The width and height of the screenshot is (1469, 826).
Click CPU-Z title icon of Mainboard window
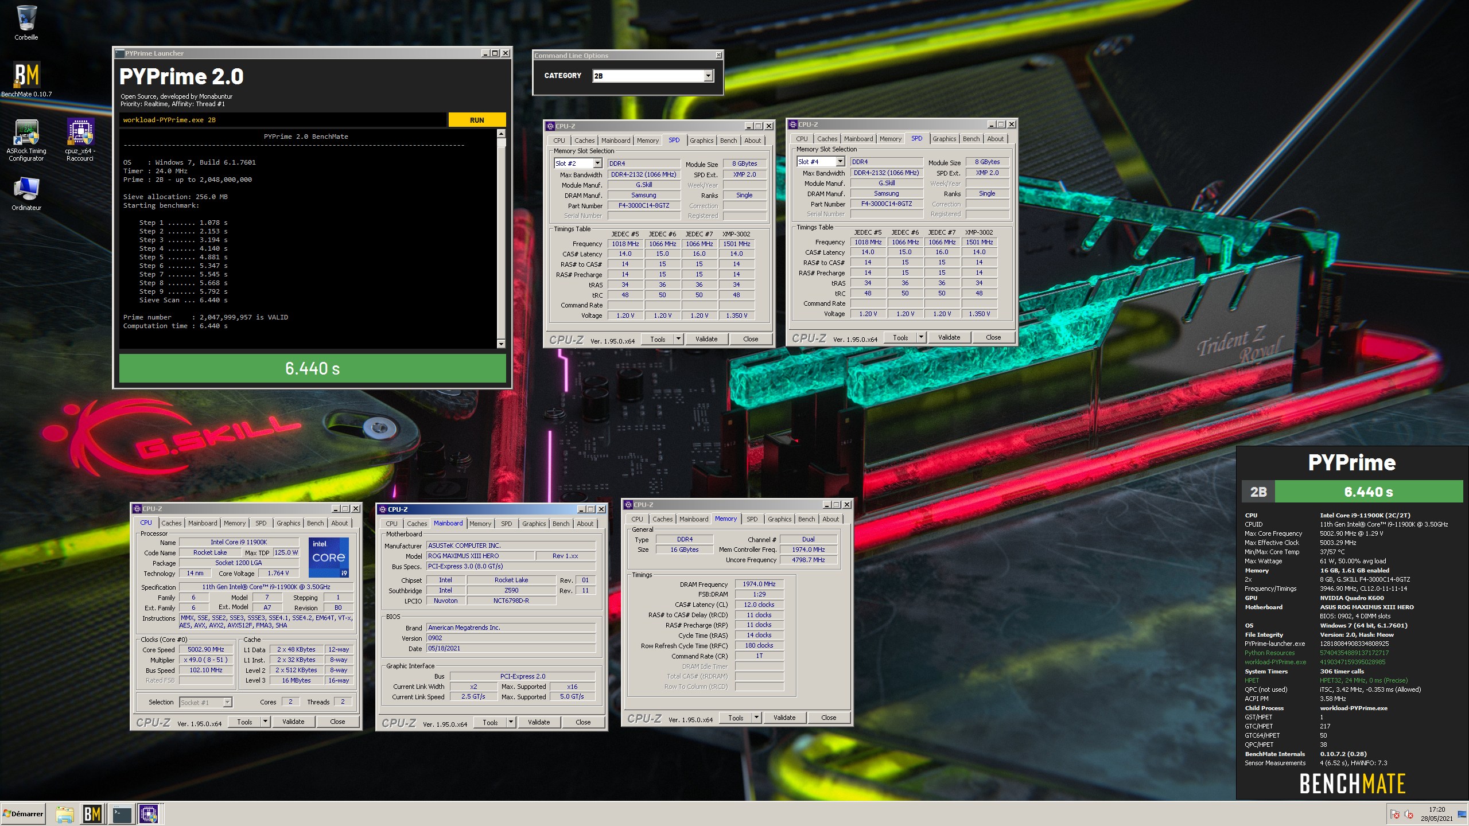(x=383, y=509)
